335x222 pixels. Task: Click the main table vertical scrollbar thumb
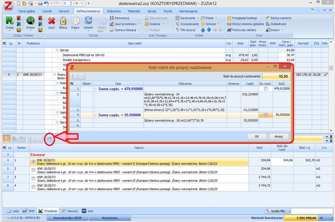pyautogui.click(x=331, y=68)
